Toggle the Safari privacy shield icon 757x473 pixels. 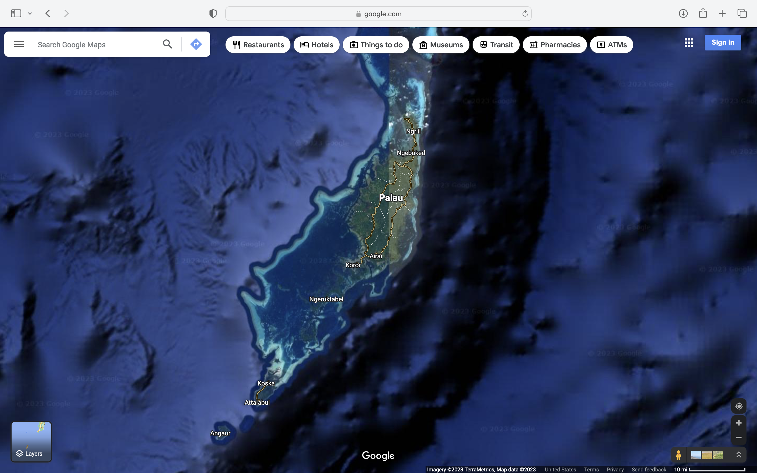click(213, 13)
